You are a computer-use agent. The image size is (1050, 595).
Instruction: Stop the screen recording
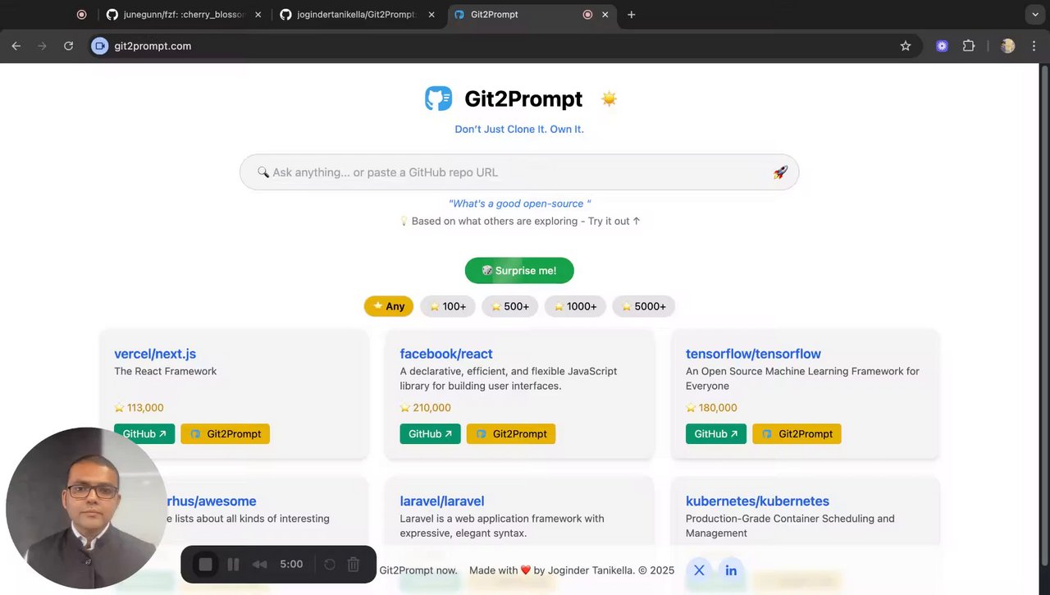[206, 565]
